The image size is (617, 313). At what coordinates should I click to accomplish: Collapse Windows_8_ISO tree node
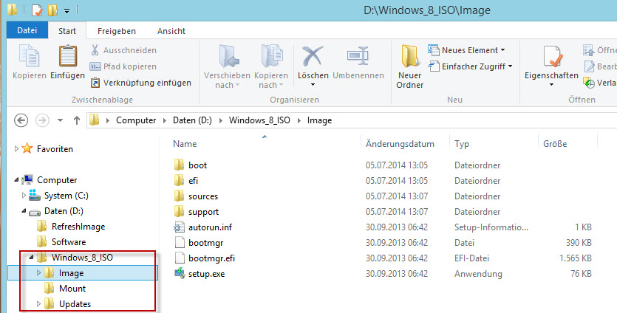[32, 257]
